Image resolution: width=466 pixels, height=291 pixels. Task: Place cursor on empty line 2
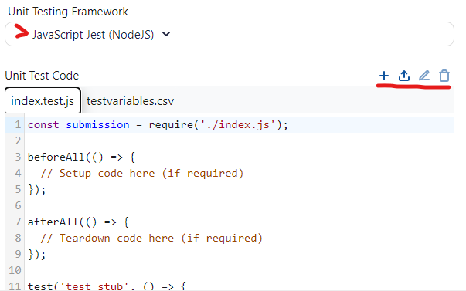(x=240, y=140)
